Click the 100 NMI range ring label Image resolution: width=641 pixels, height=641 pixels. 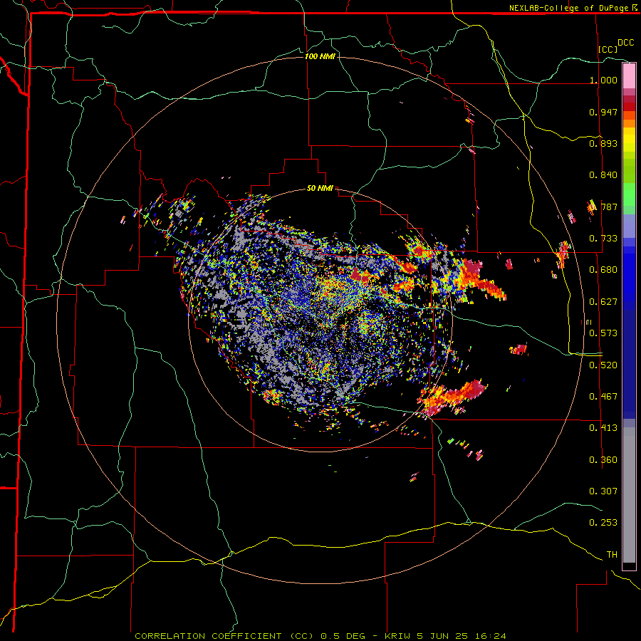pyautogui.click(x=320, y=56)
